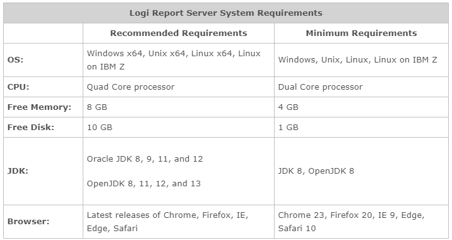Click the OS: row label

pyautogui.click(x=15, y=60)
